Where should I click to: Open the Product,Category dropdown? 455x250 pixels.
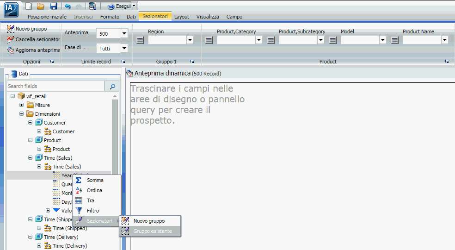[x=259, y=40]
